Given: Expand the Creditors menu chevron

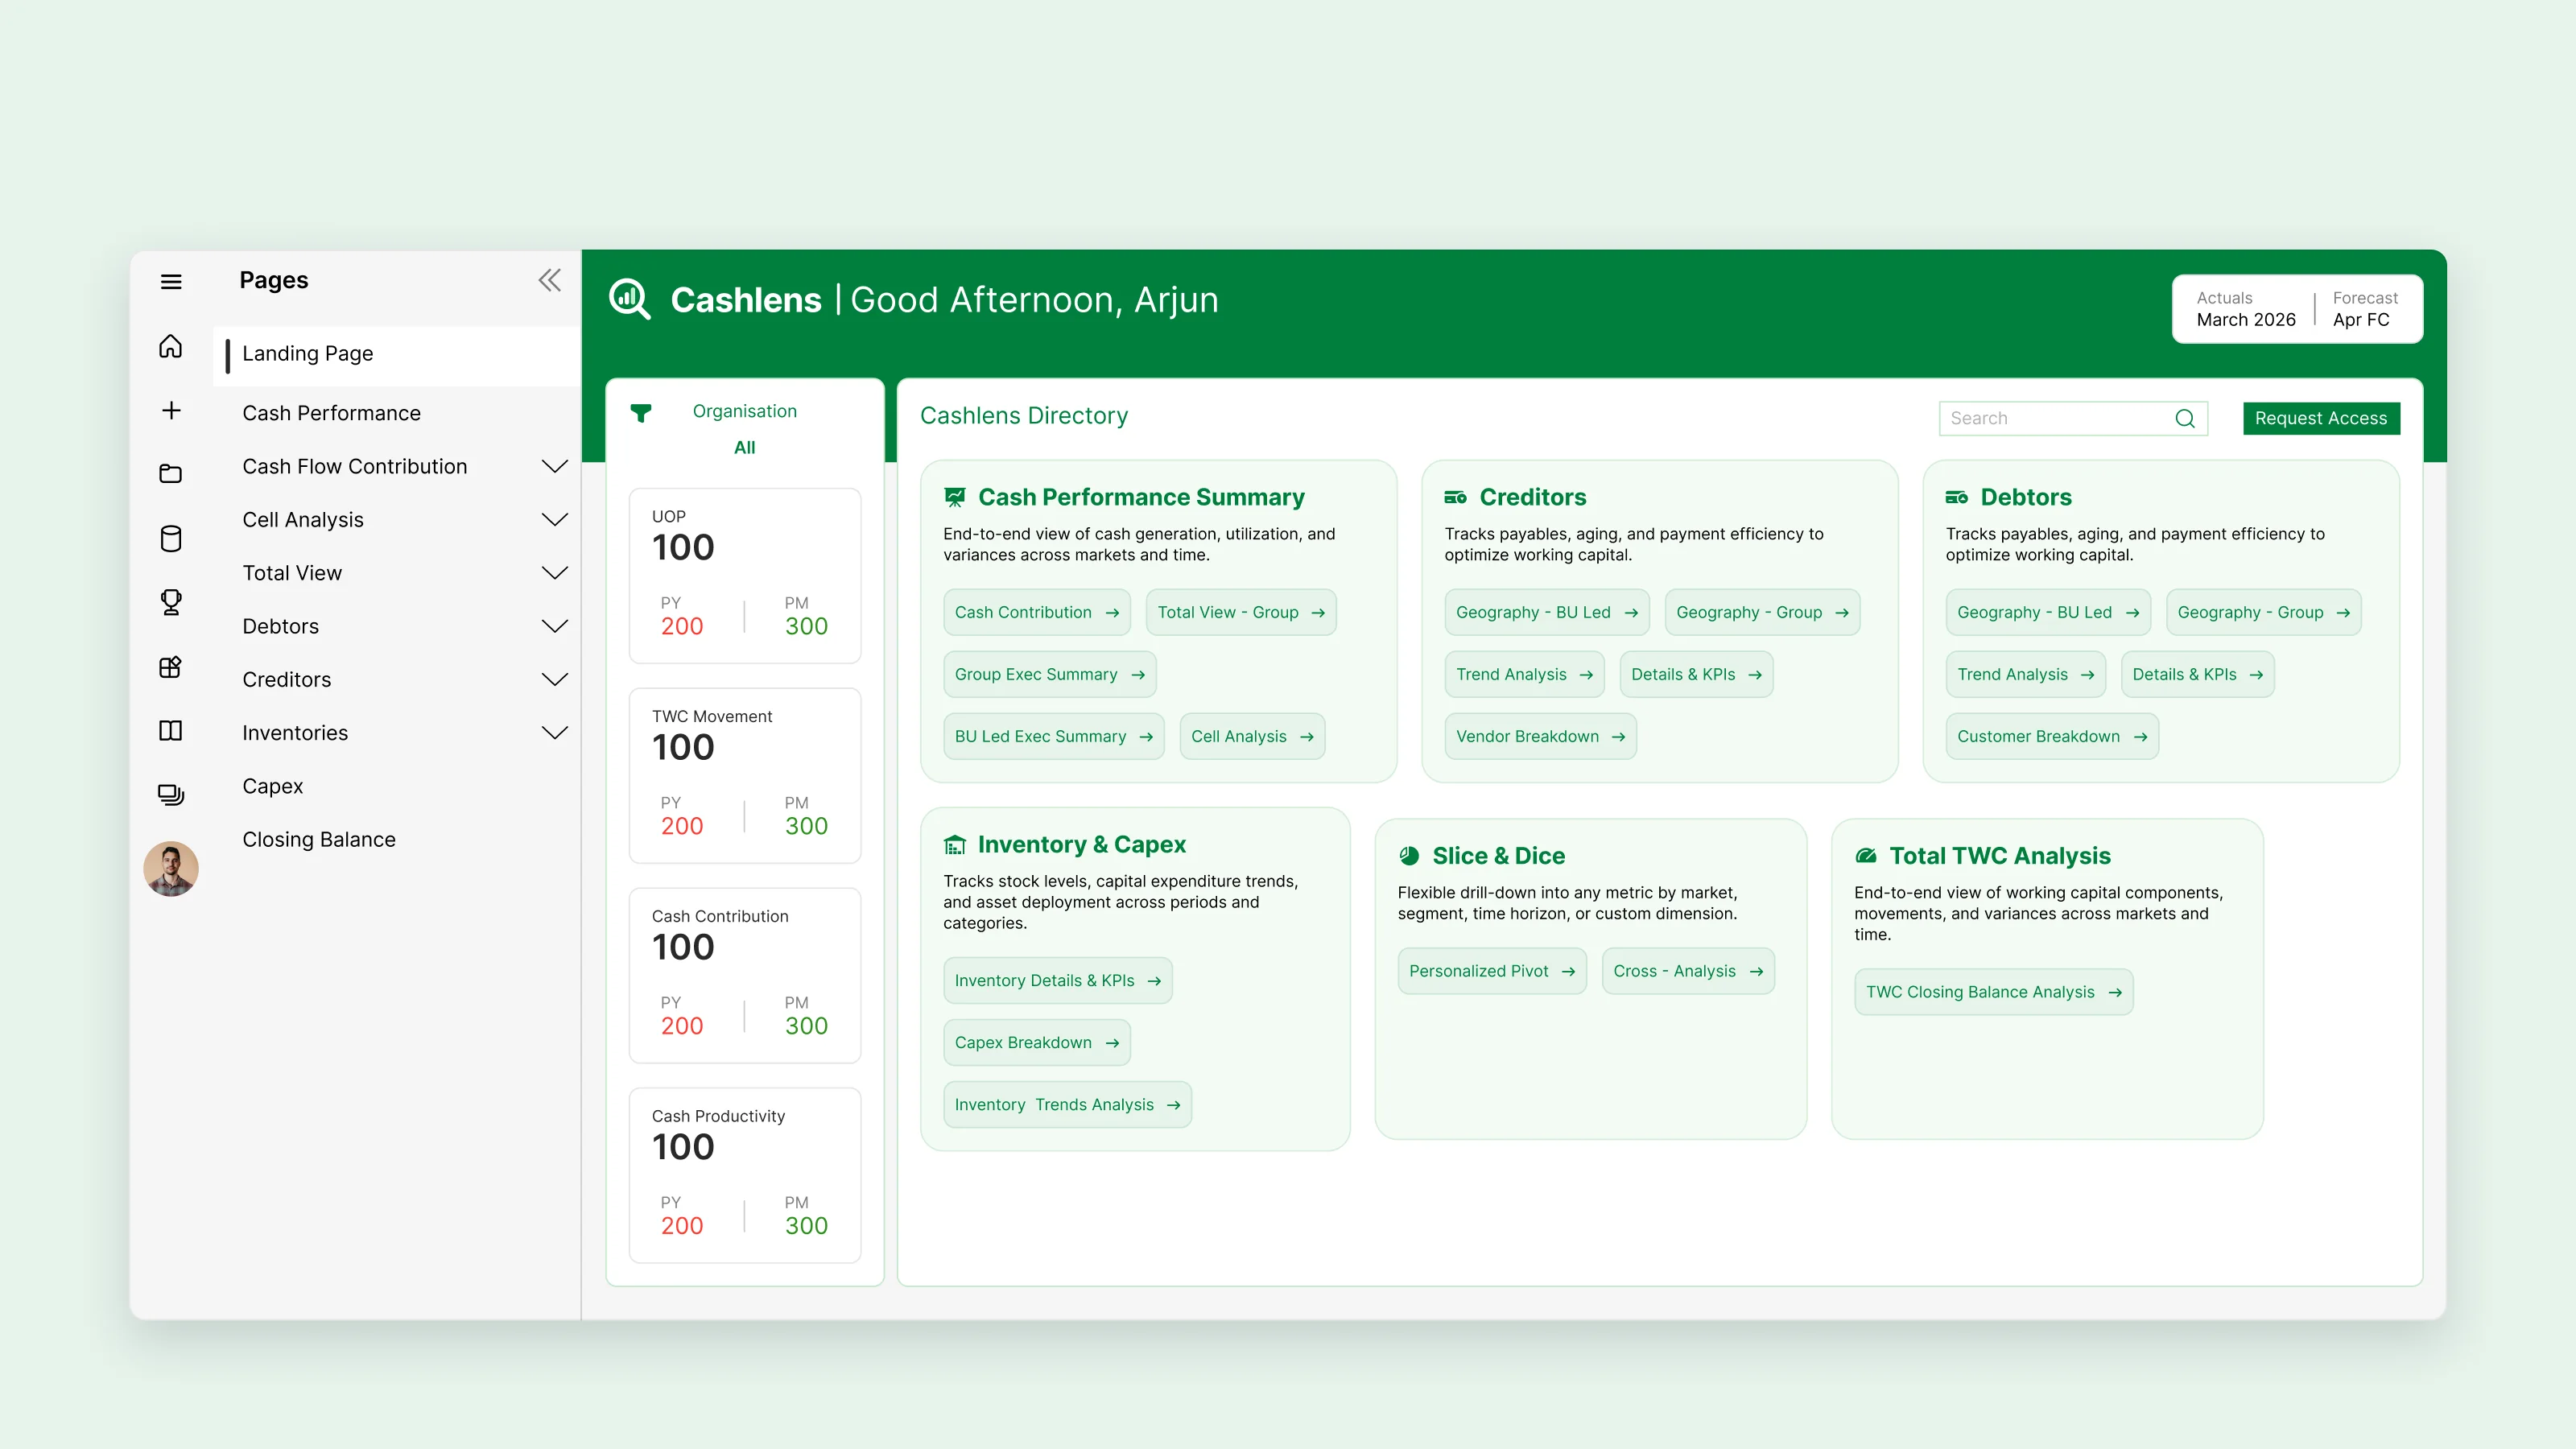Looking at the screenshot, I should 555,679.
